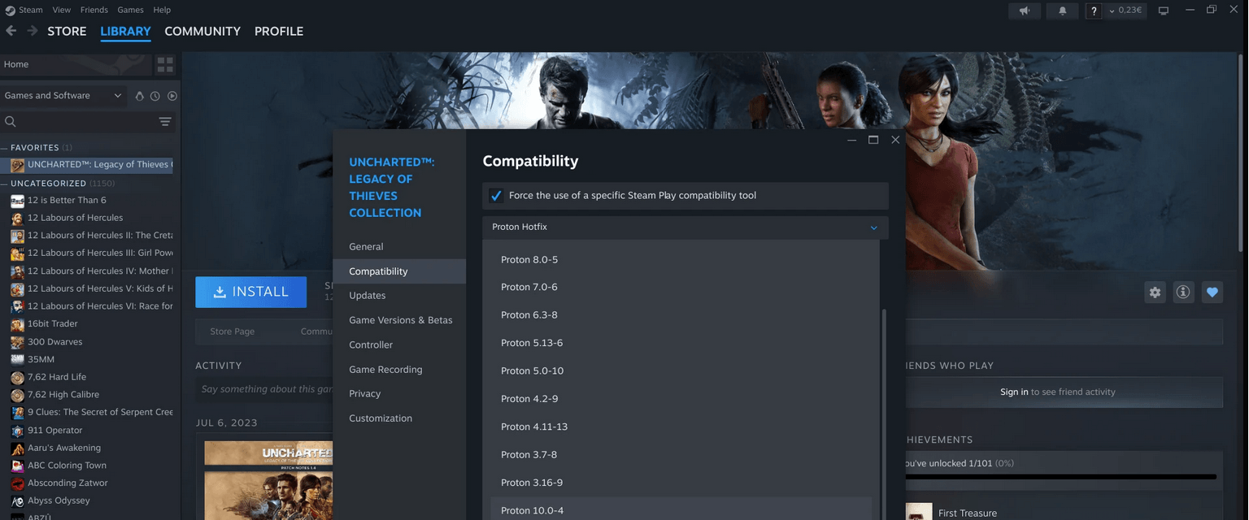Click the Sign in link

pyautogui.click(x=1014, y=392)
